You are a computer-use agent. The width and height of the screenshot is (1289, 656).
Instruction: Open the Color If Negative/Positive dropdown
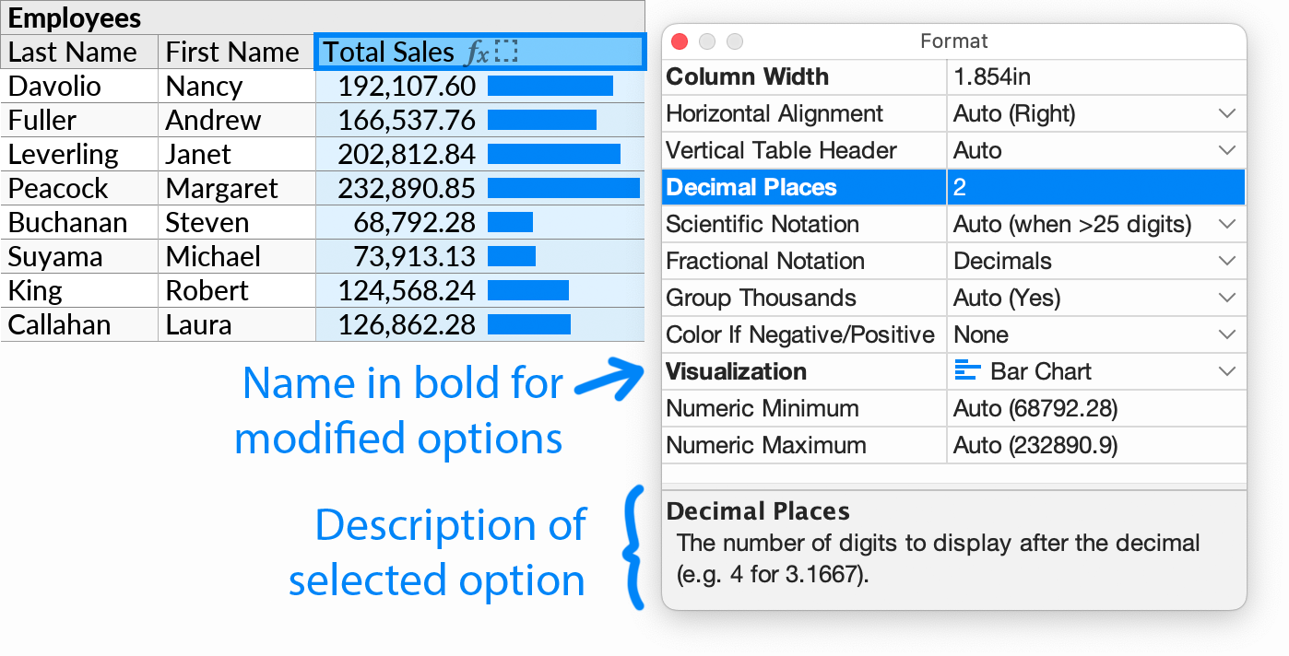(1226, 334)
